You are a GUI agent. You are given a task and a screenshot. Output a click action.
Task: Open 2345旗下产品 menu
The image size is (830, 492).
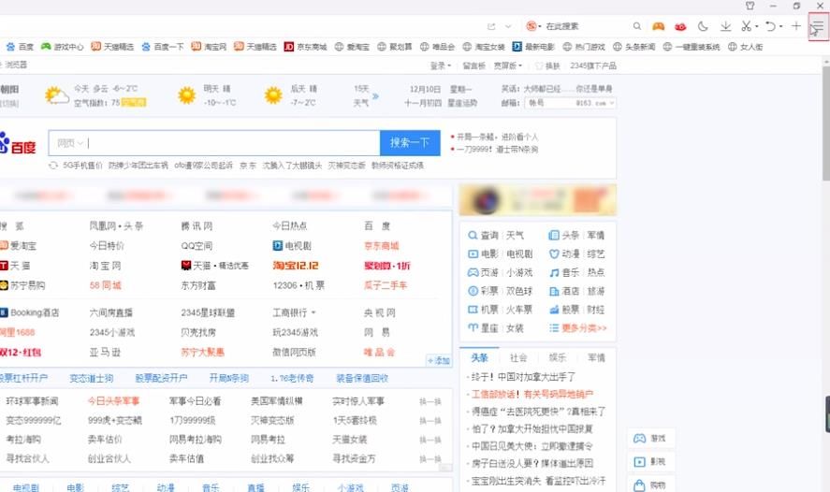coord(593,65)
